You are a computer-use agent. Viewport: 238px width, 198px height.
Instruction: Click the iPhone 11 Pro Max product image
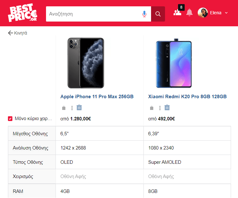(x=86, y=63)
